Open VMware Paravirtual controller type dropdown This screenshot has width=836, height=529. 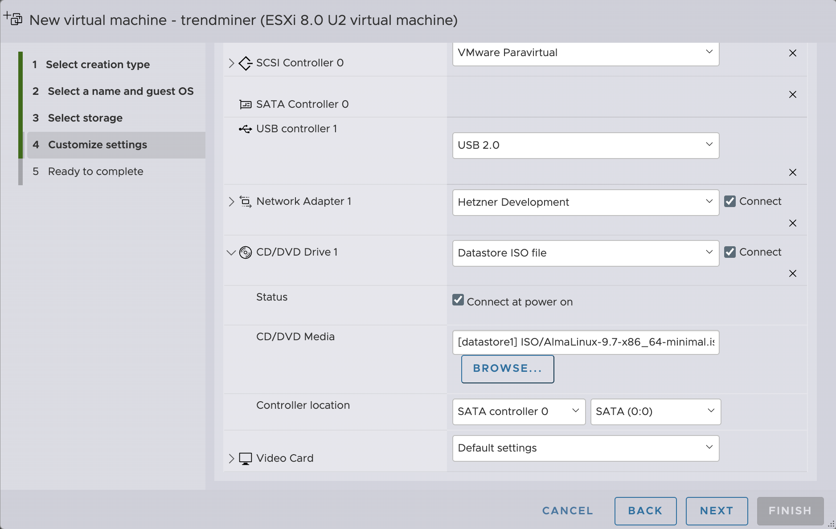[x=586, y=53]
